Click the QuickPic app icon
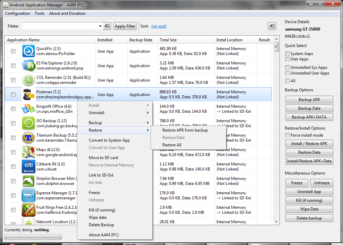 (x=29, y=51)
